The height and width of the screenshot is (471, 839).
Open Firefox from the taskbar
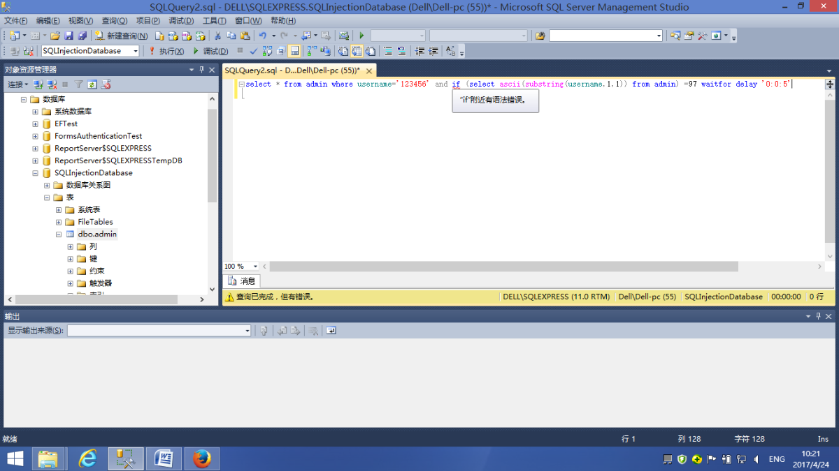(x=202, y=458)
